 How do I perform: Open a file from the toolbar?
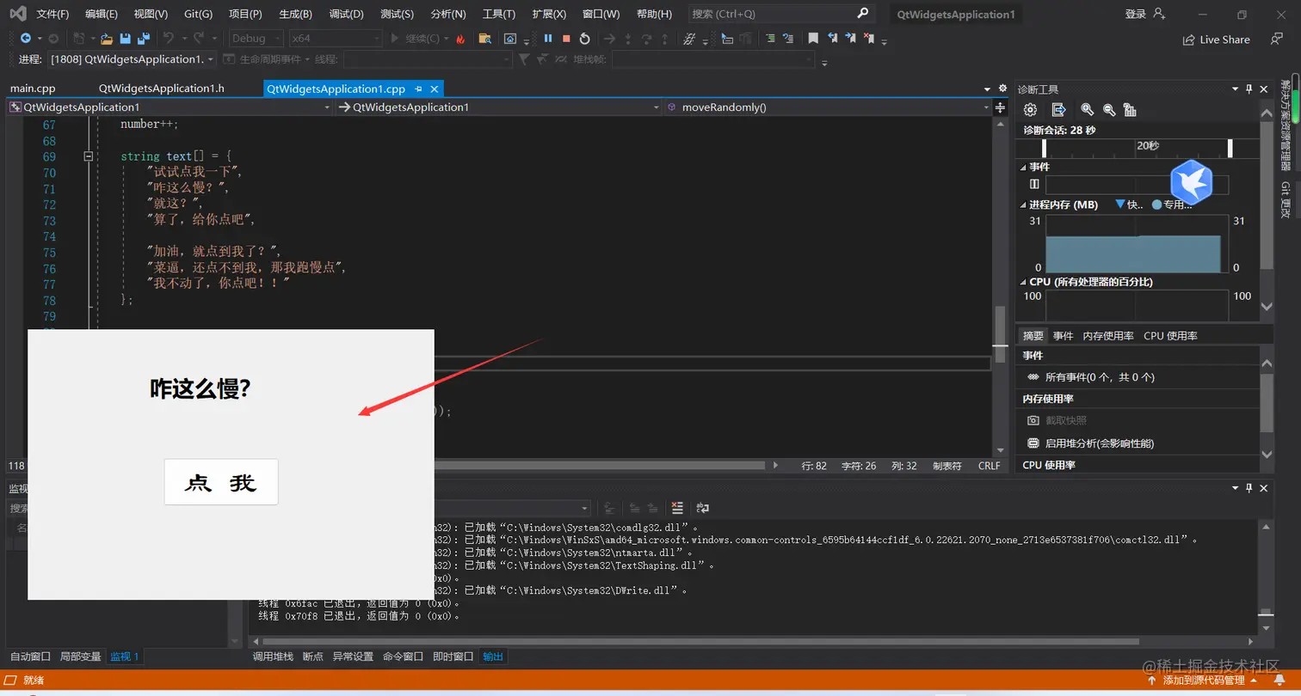coord(107,39)
